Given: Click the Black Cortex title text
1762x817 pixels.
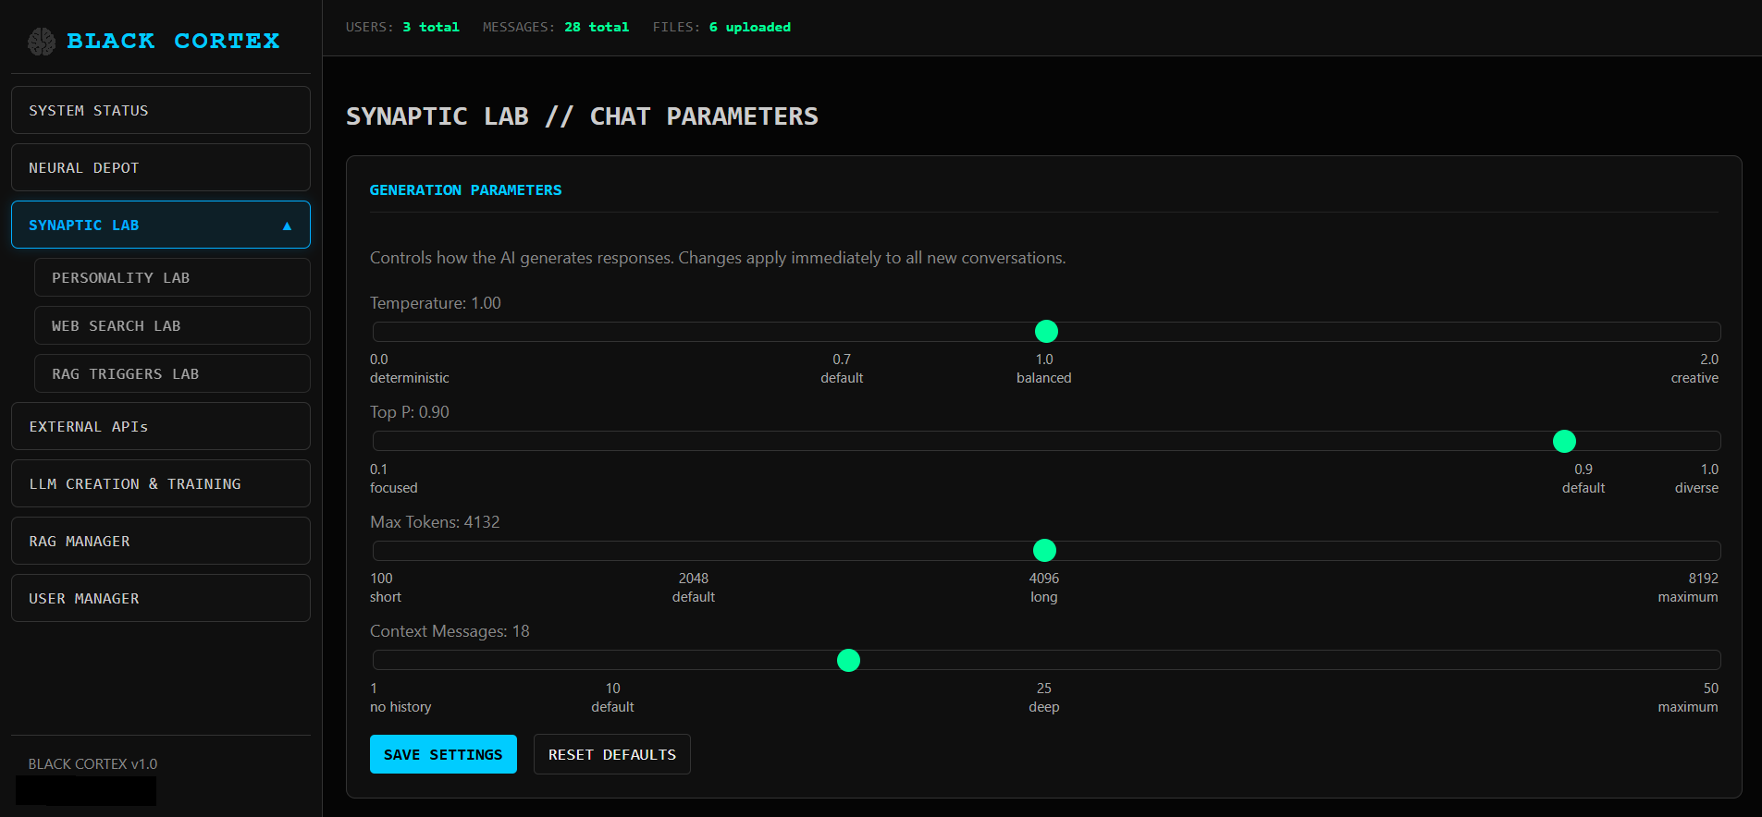Looking at the screenshot, I should point(173,41).
